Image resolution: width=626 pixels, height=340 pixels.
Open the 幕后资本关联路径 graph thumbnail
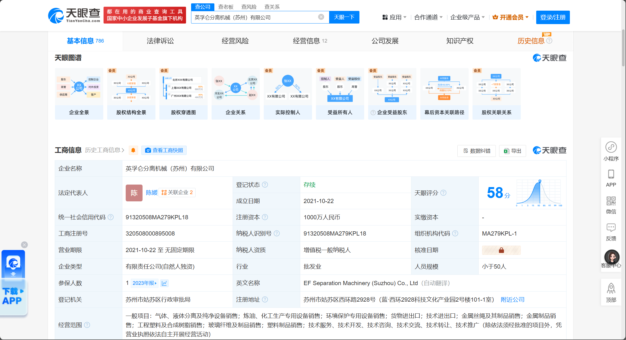[444, 94]
